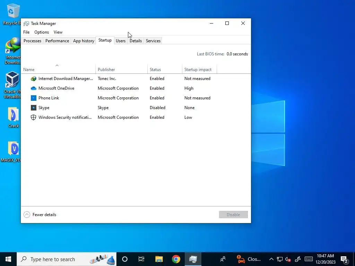
Task: Collapse with Fewer details arrow
Action: [x=27, y=215]
